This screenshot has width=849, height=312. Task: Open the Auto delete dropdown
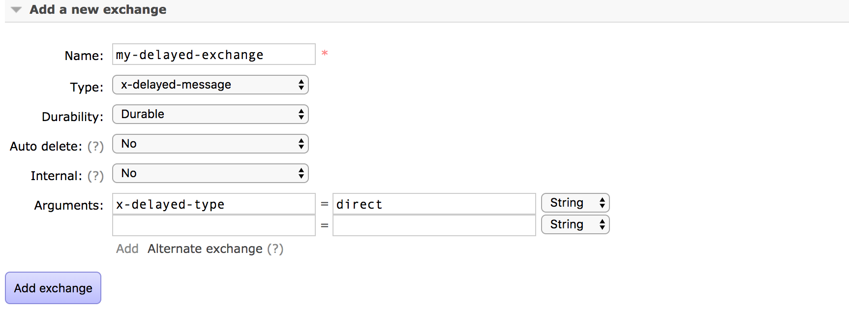[210, 144]
